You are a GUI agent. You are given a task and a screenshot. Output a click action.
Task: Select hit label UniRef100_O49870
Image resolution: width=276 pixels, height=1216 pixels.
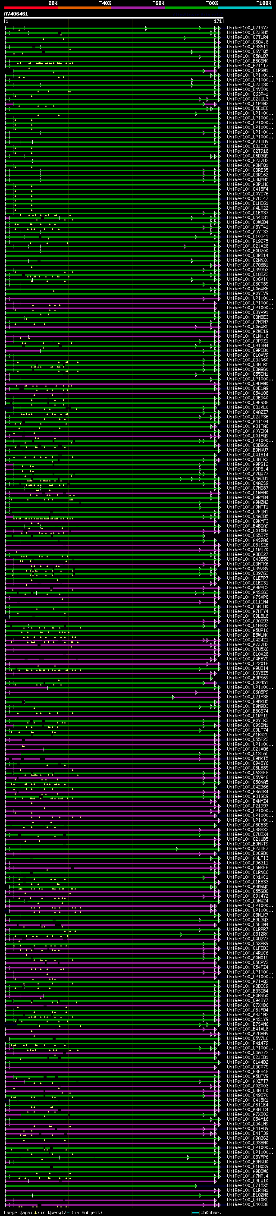(248, 1096)
